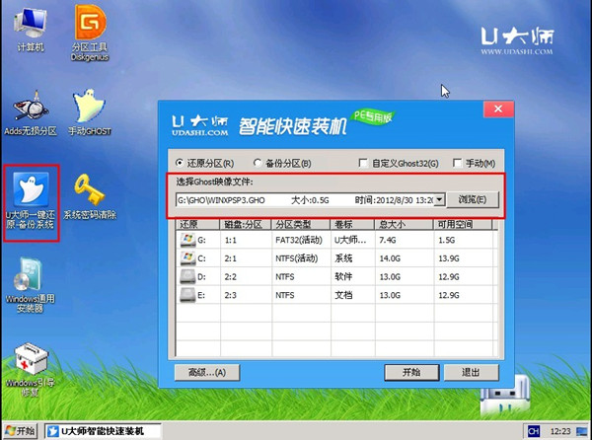The image size is (592, 440).
Task: Expand the Ghost image file dropdown
Action: click(439, 199)
